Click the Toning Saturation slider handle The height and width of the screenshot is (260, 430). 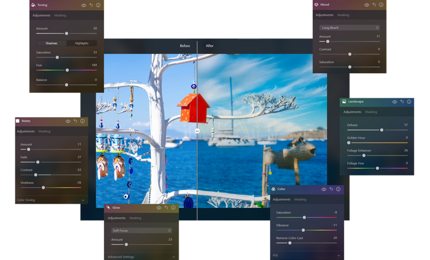click(57, 57)
